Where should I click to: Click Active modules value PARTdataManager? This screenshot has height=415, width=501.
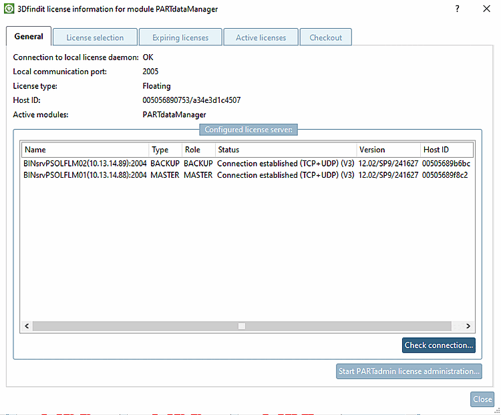174,114
